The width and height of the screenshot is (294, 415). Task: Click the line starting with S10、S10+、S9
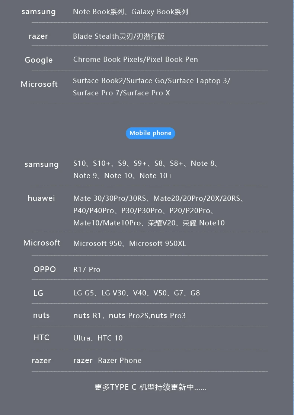(x=146, y=164)
